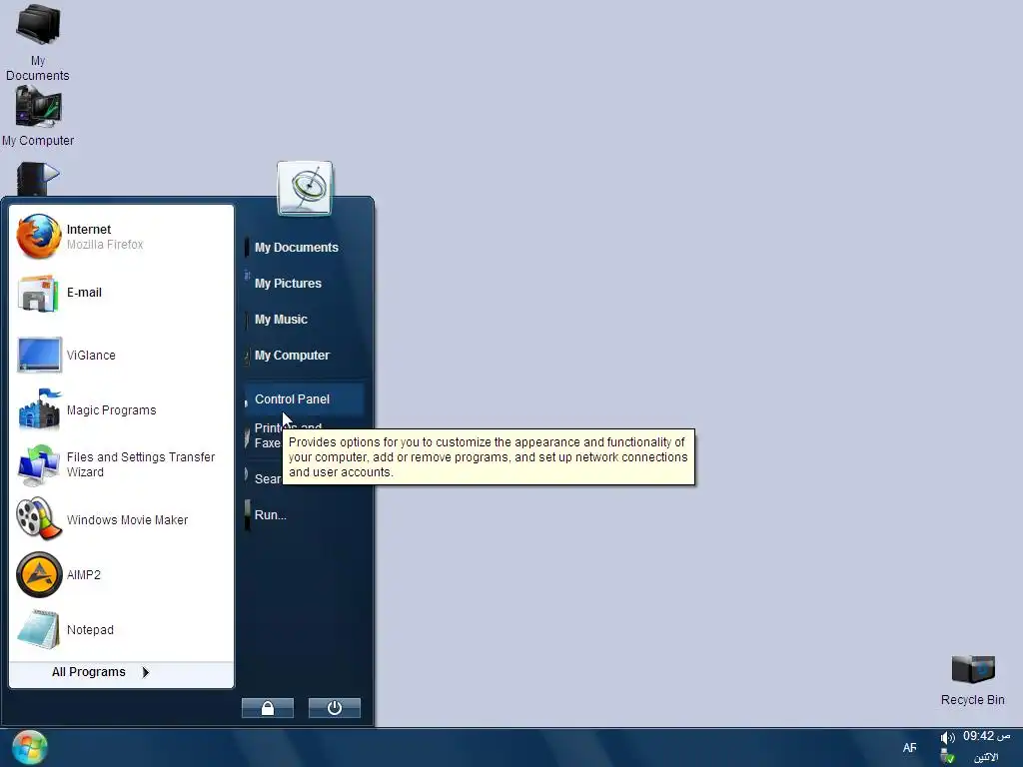Click the power shutdown button

coord(335,708)
